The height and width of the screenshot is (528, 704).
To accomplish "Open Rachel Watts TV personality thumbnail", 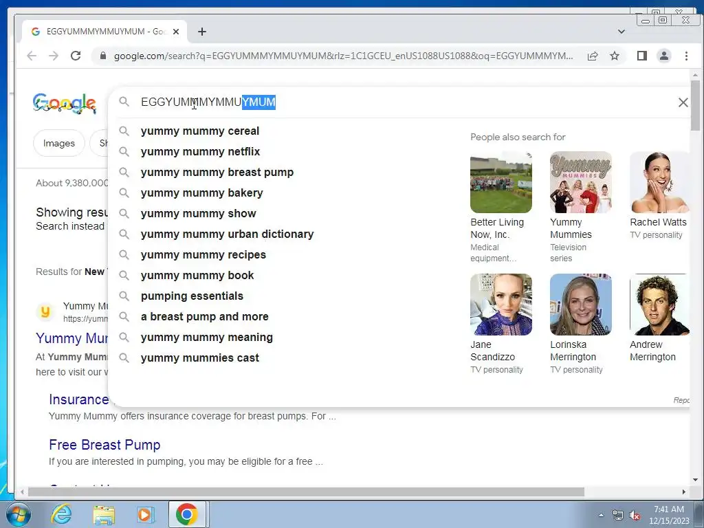I will (x=659, y=182).
